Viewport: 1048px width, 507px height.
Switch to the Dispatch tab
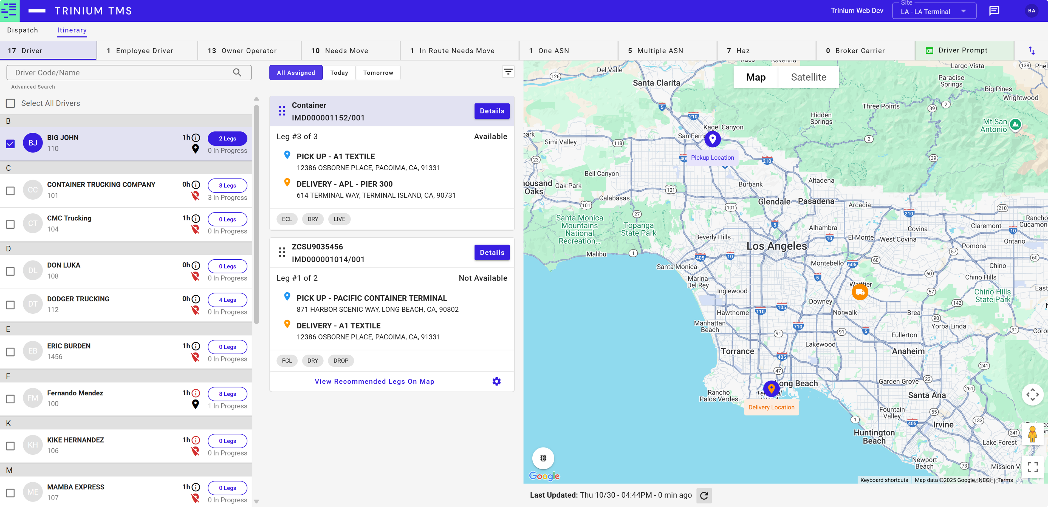pos(22,30)
